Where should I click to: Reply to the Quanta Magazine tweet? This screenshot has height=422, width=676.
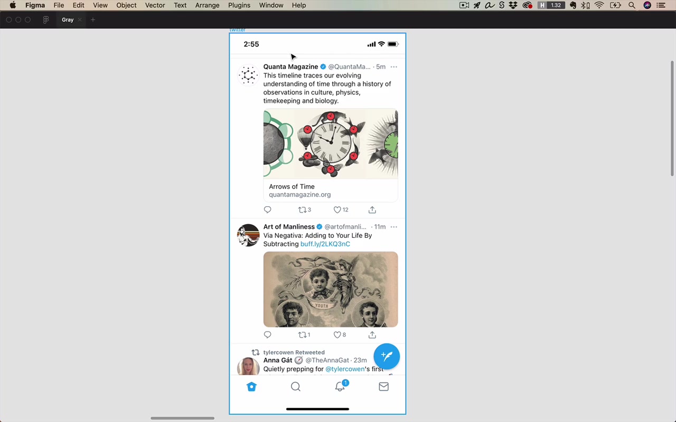[267, 209]
